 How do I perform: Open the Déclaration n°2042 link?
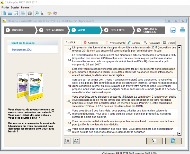coord(22,50)
